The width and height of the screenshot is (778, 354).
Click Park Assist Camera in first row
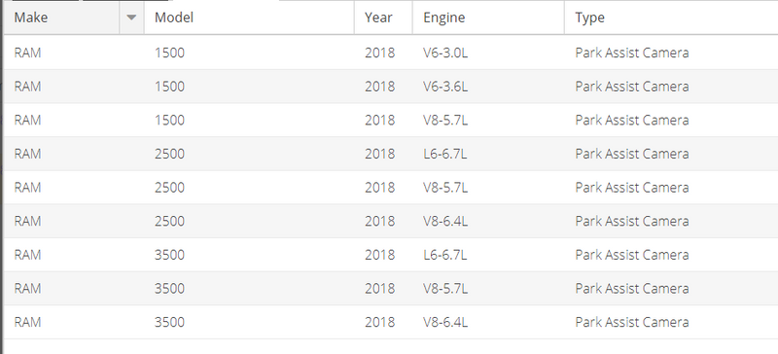tap(631, 53)
